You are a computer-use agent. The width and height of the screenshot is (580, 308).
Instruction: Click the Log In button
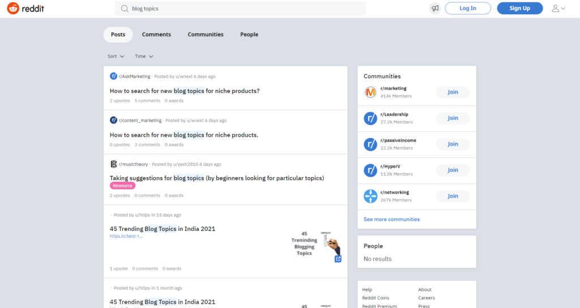click(x=468, y=8)
